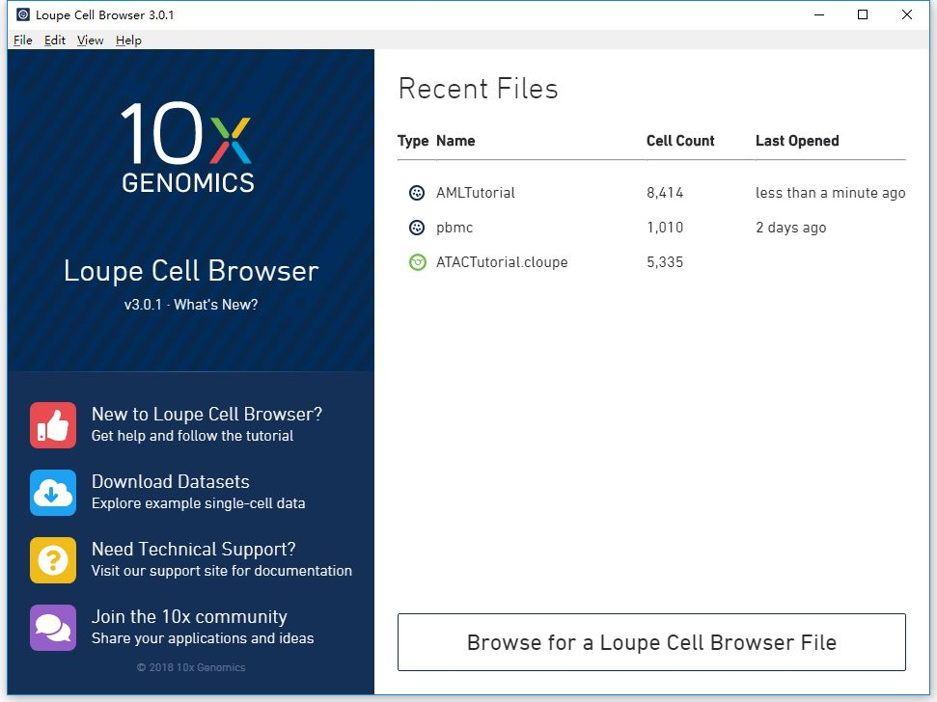
Task: Click the 1,010 cell count value
Action: click(x=665, y=228)
